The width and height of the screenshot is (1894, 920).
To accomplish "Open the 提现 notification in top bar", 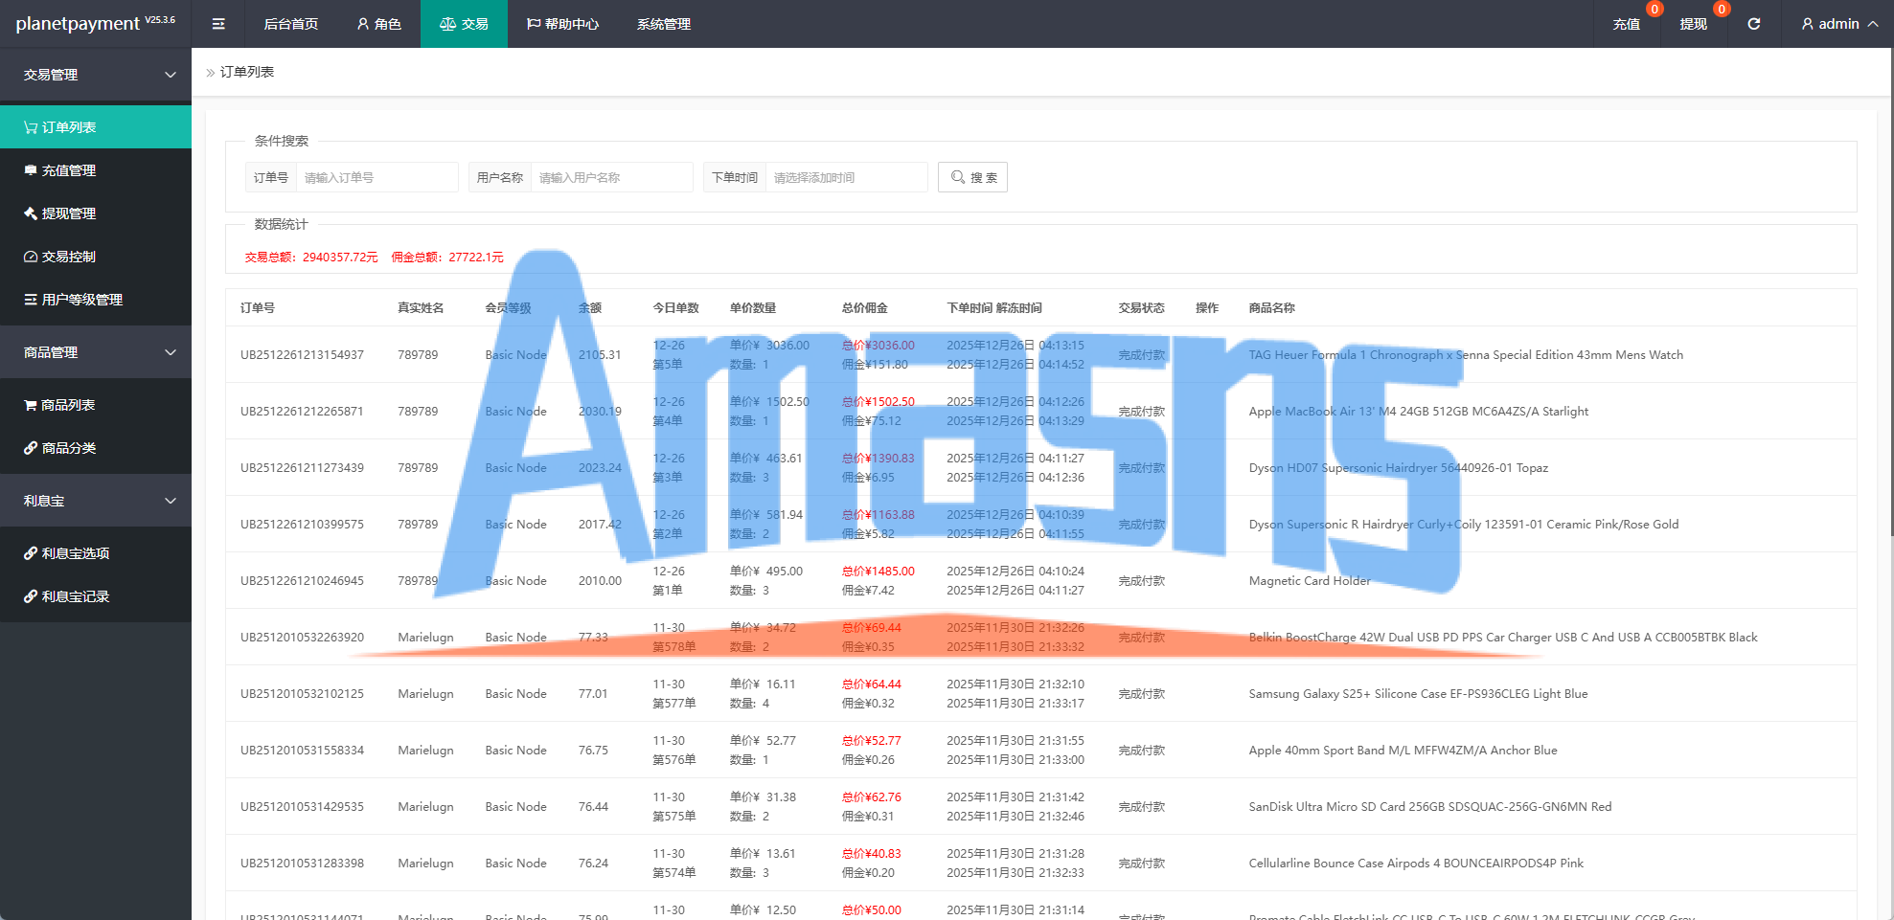I will (1693, 24).
